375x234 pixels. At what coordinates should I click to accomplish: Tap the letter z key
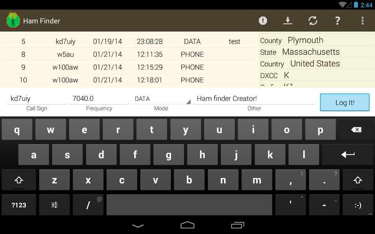point(54,180)
